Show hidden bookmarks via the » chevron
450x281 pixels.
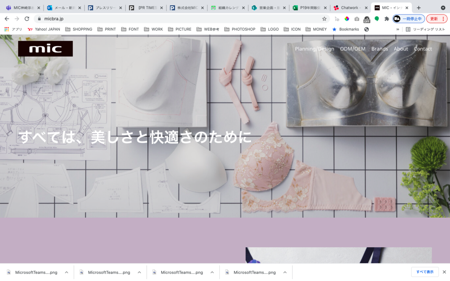[x=397, y=29]
